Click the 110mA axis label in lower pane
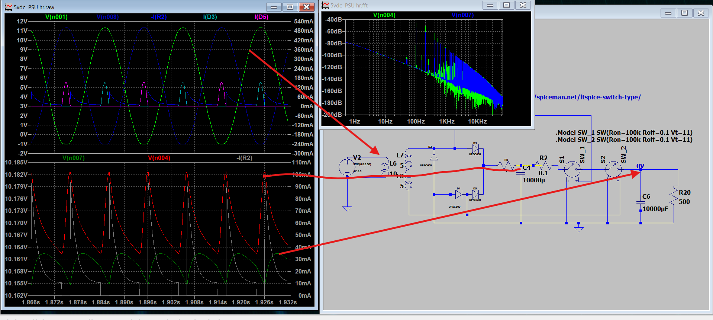Screen dimensions: 713x320 [x=301, y=162]
